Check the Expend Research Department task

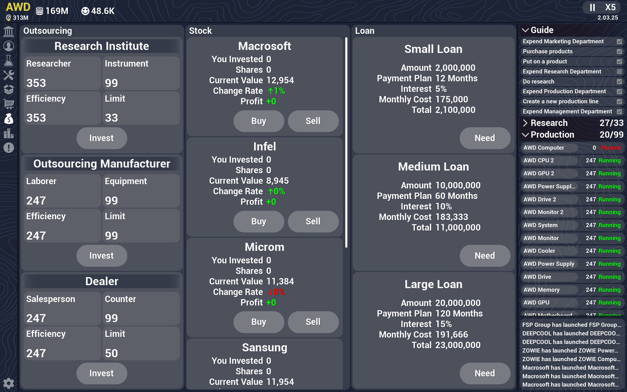[619, 72]
